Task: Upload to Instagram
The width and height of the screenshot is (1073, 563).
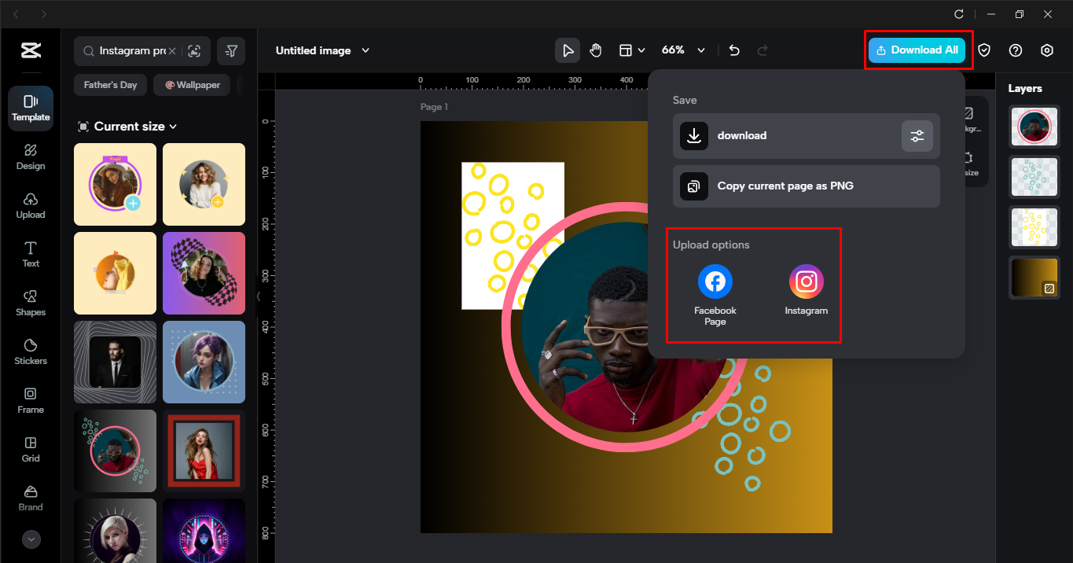Action: [x=806, y=281]
